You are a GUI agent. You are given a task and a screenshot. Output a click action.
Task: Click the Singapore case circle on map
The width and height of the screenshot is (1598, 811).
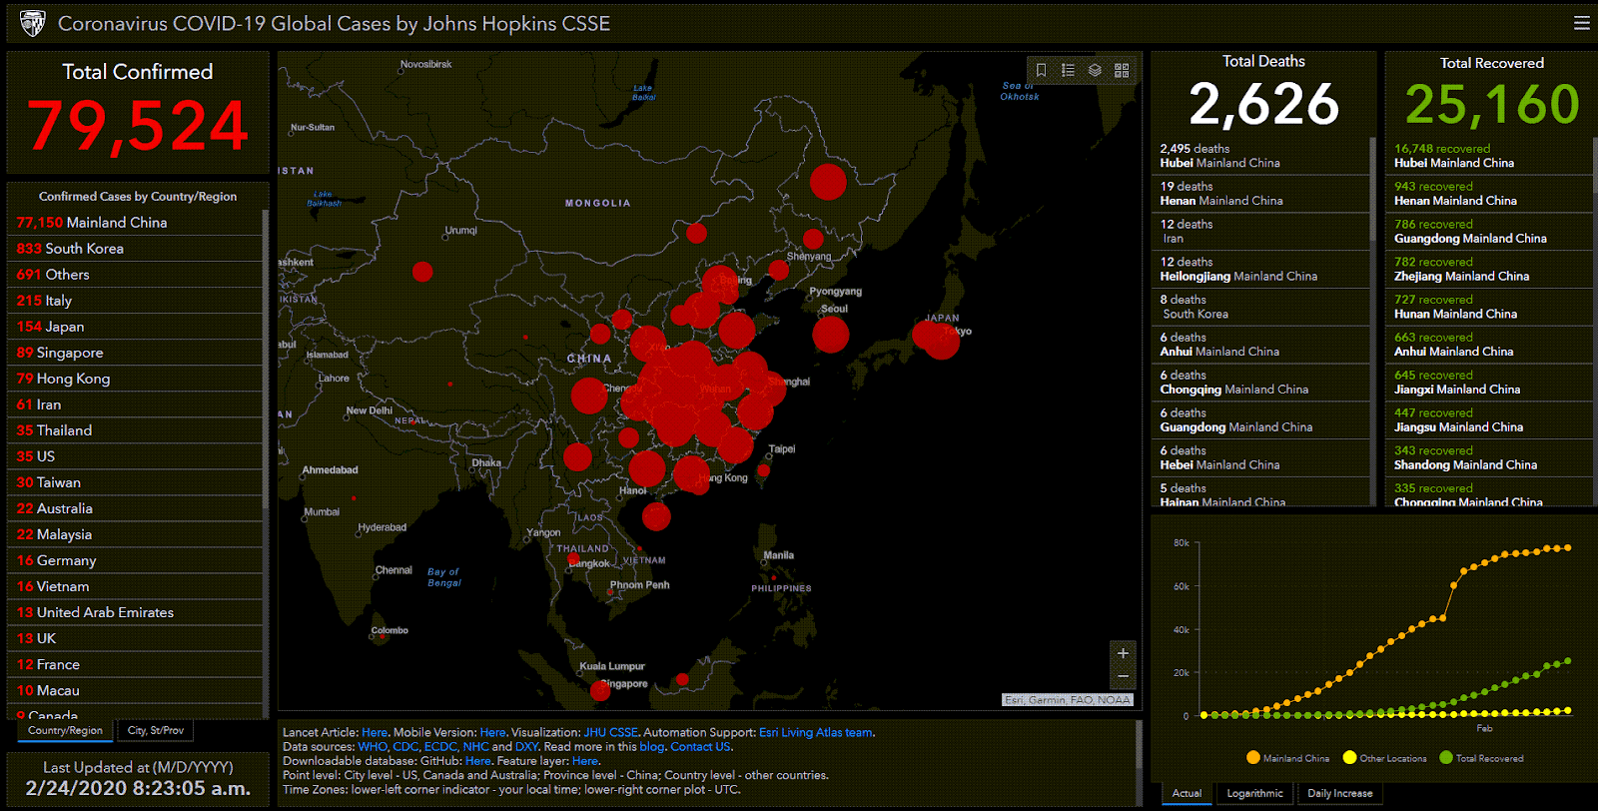(600, 690)
